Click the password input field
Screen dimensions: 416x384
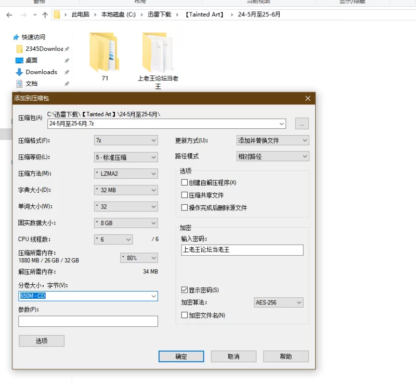click(x=242, y=250)
